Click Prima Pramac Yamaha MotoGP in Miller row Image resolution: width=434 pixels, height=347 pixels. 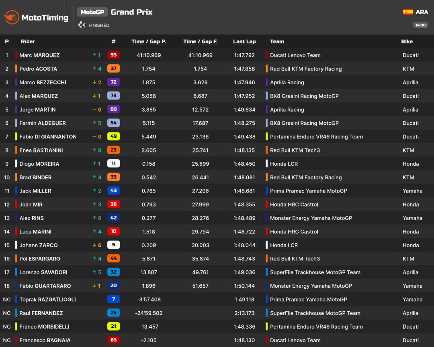click(308, 191)
